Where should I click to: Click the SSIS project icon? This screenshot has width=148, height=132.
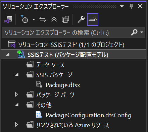pos(21,54)
